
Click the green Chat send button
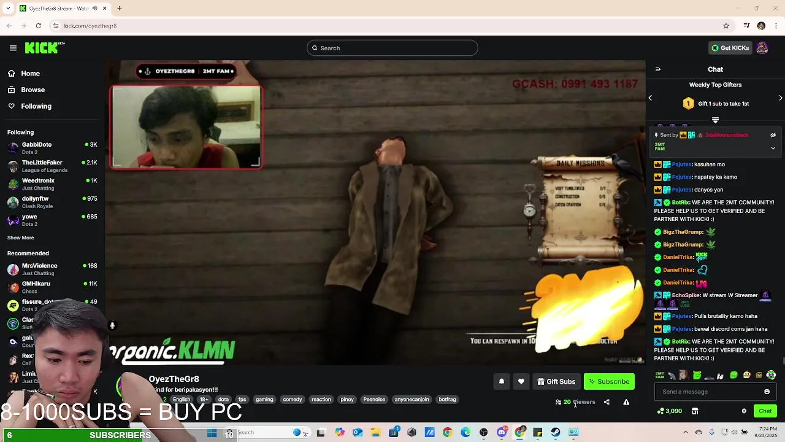click(x=765, y=411)
